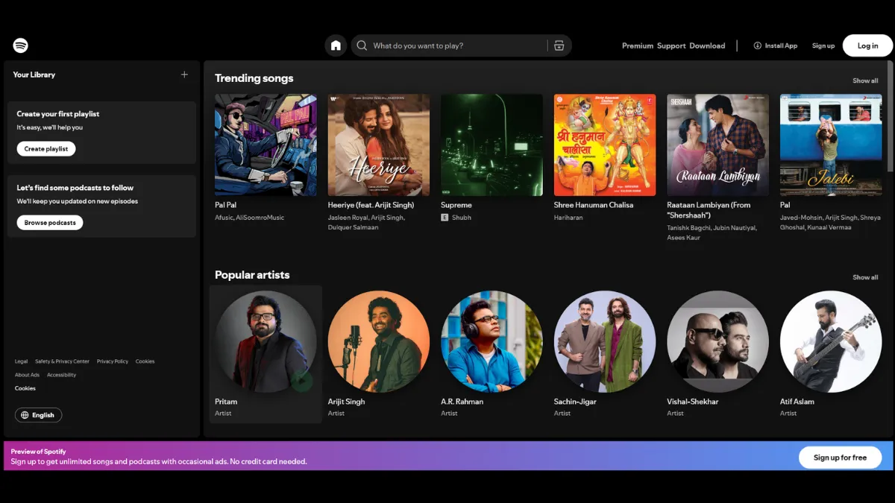Click the 'Supreme' song title

[x=456, y=205]
